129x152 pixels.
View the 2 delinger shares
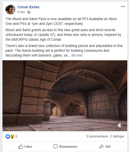(117, 136)
